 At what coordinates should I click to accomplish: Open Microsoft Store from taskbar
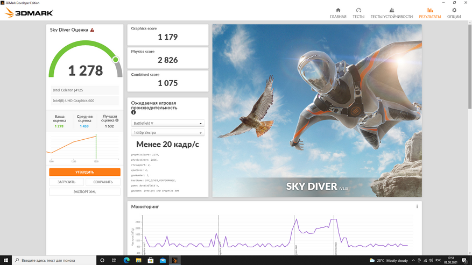(151, 260)
